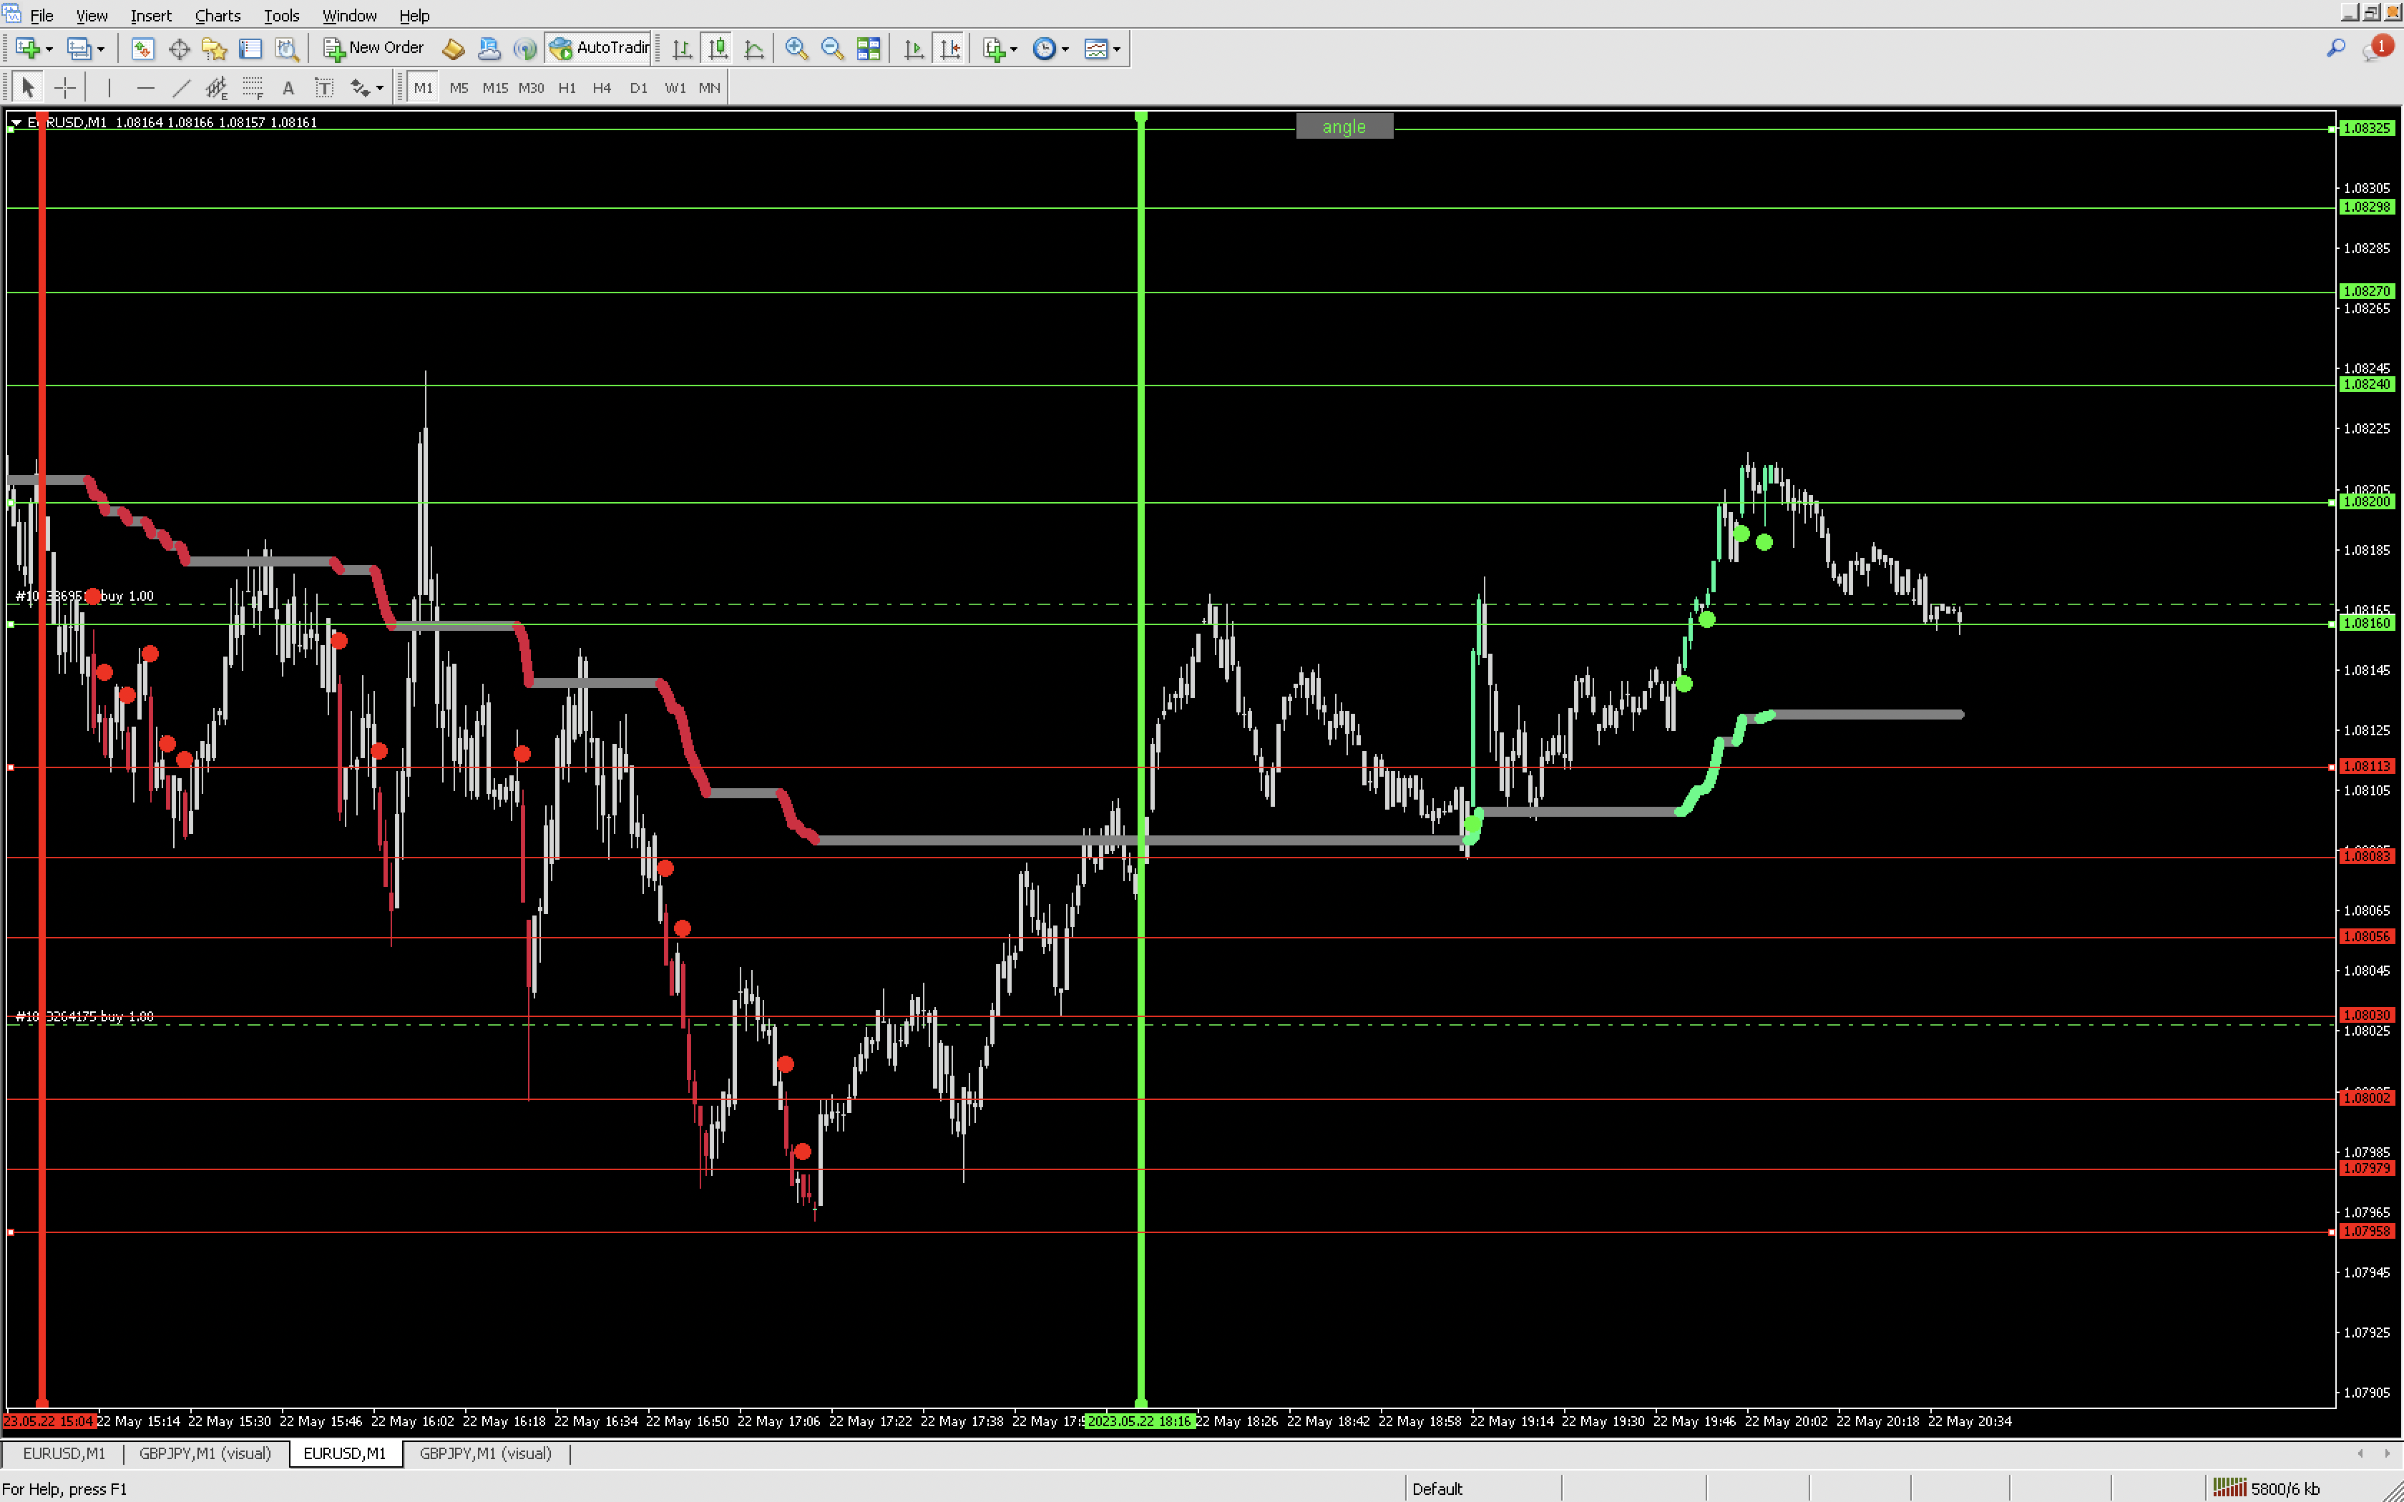Image resolution: width=2404 pixels, height=1502 pixels.
Task: Switch to GBPJPY,M1 (visual) tab
Action: [205, 1453]
